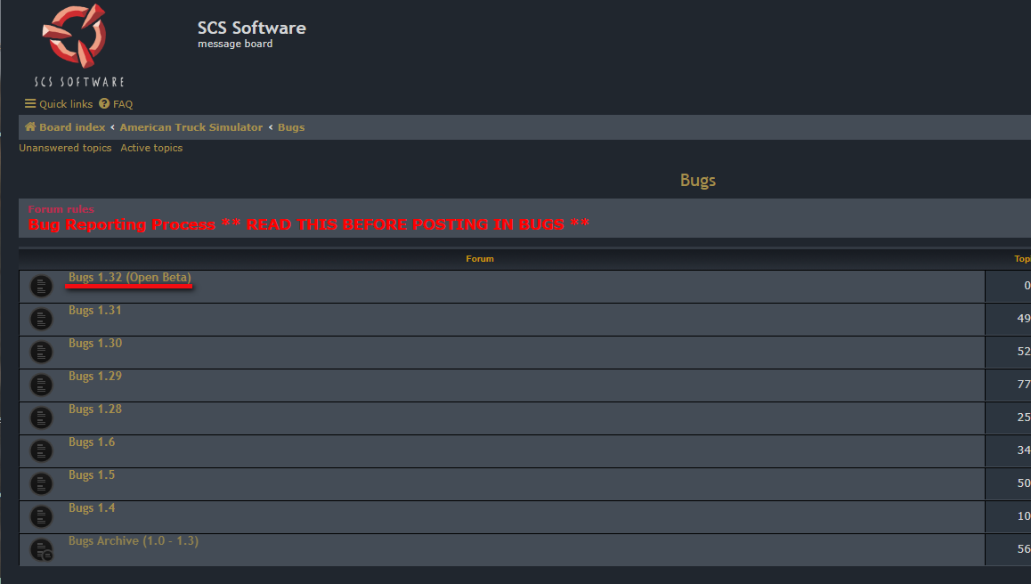Viewport: 1031px width, 584px height.
Task: Click topic count 49 in Bugs 1.31 row
Action: 1024,319
